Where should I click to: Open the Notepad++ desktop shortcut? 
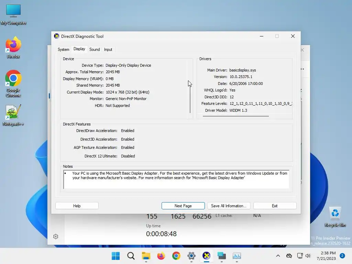[13, 115]
